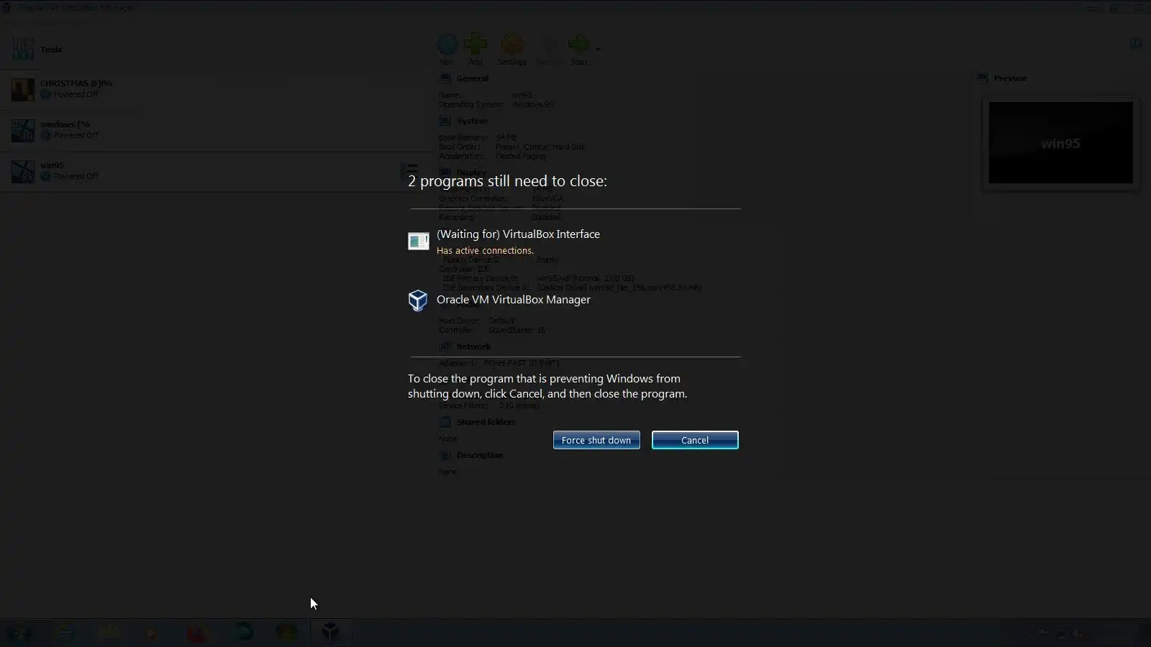The width and height of the screenshot is (1151, 647).
Task: Click the Oracle VM VirtualBox Manager cube icon
Action: (x=418, y=300)
